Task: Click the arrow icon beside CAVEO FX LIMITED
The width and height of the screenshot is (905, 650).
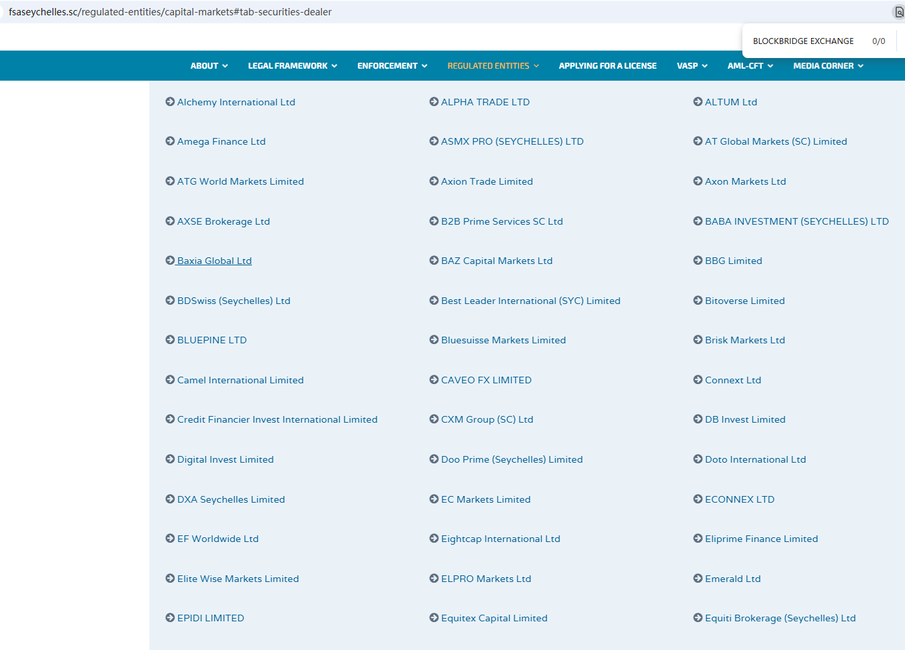Action: (x=434, y=380)
